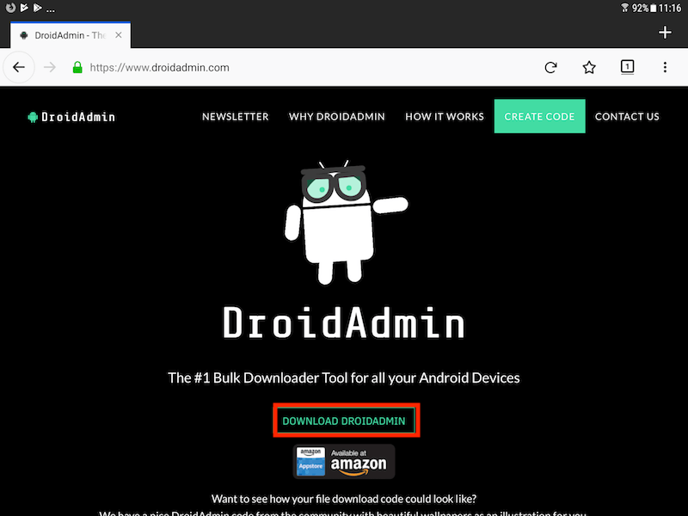Click the green secure padlock icon
Image resolution: width=688 pixels, height=516 pixels.
tap(77, 67)
